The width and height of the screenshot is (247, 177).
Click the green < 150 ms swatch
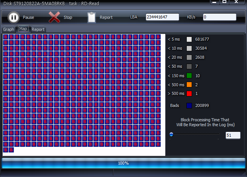click(x=189, y=76)
